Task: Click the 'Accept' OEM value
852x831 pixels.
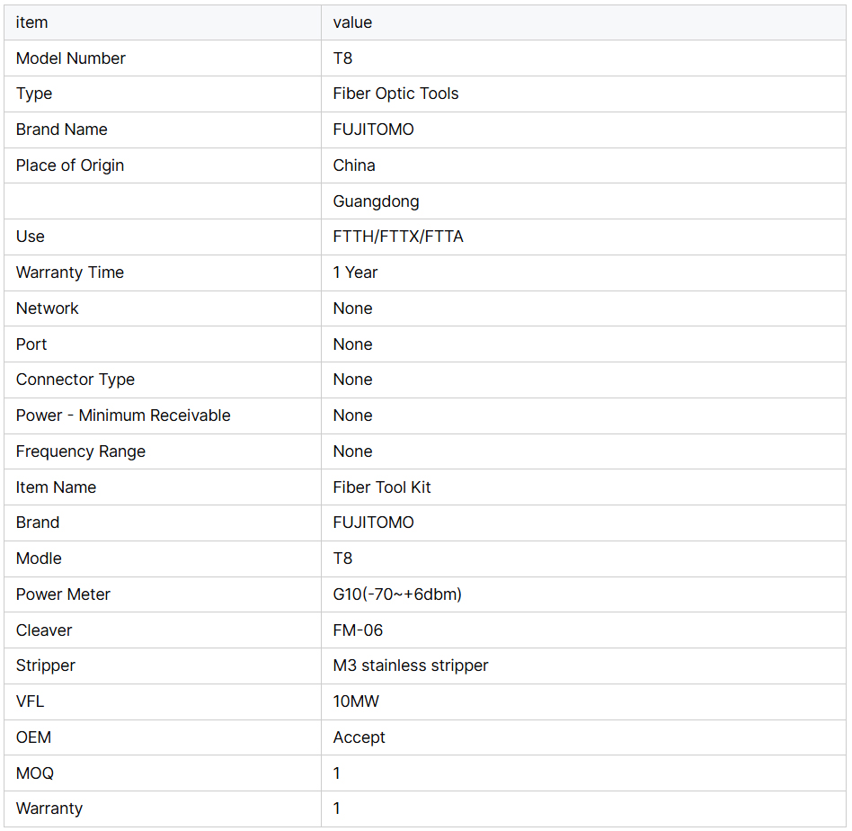Action: [x=359, y=737]
